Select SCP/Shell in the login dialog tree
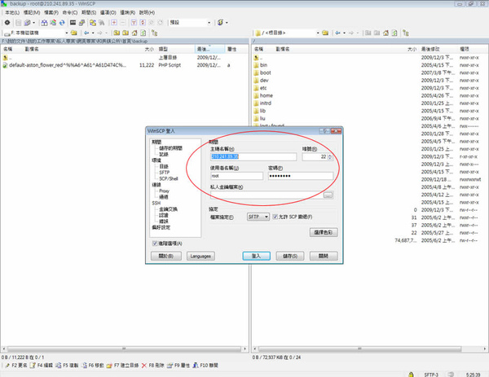 pyautogui.click(x=169, y=178)
